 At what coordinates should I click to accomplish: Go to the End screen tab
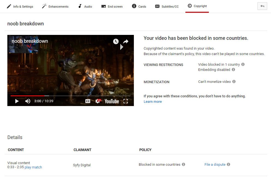(x=112, y=6)
